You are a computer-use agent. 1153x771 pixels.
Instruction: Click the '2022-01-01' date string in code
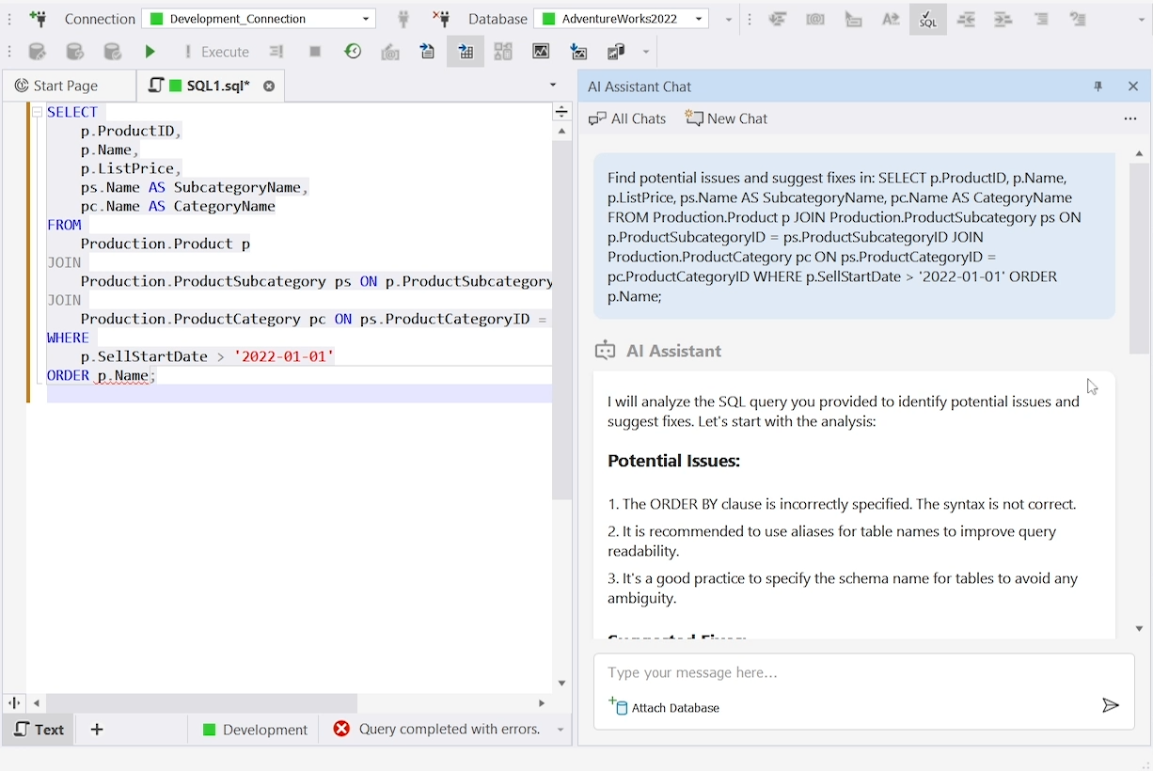pyautogui.click(x=284, y=356)
